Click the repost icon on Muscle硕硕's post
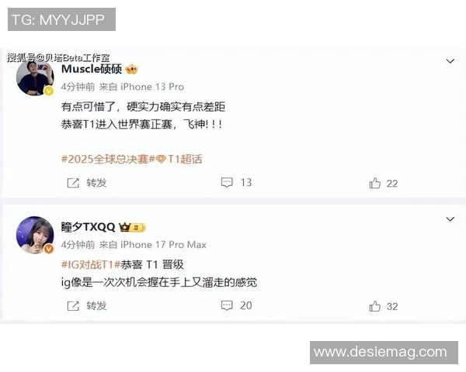The width and height of the screenshot is (466, 372). pyautogui.click(x=73, y=183)
